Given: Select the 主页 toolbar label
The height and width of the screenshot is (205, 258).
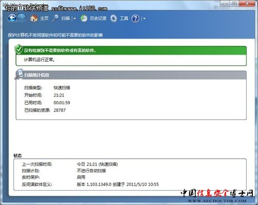Looking at the screenshot, I should click(44, 18).
